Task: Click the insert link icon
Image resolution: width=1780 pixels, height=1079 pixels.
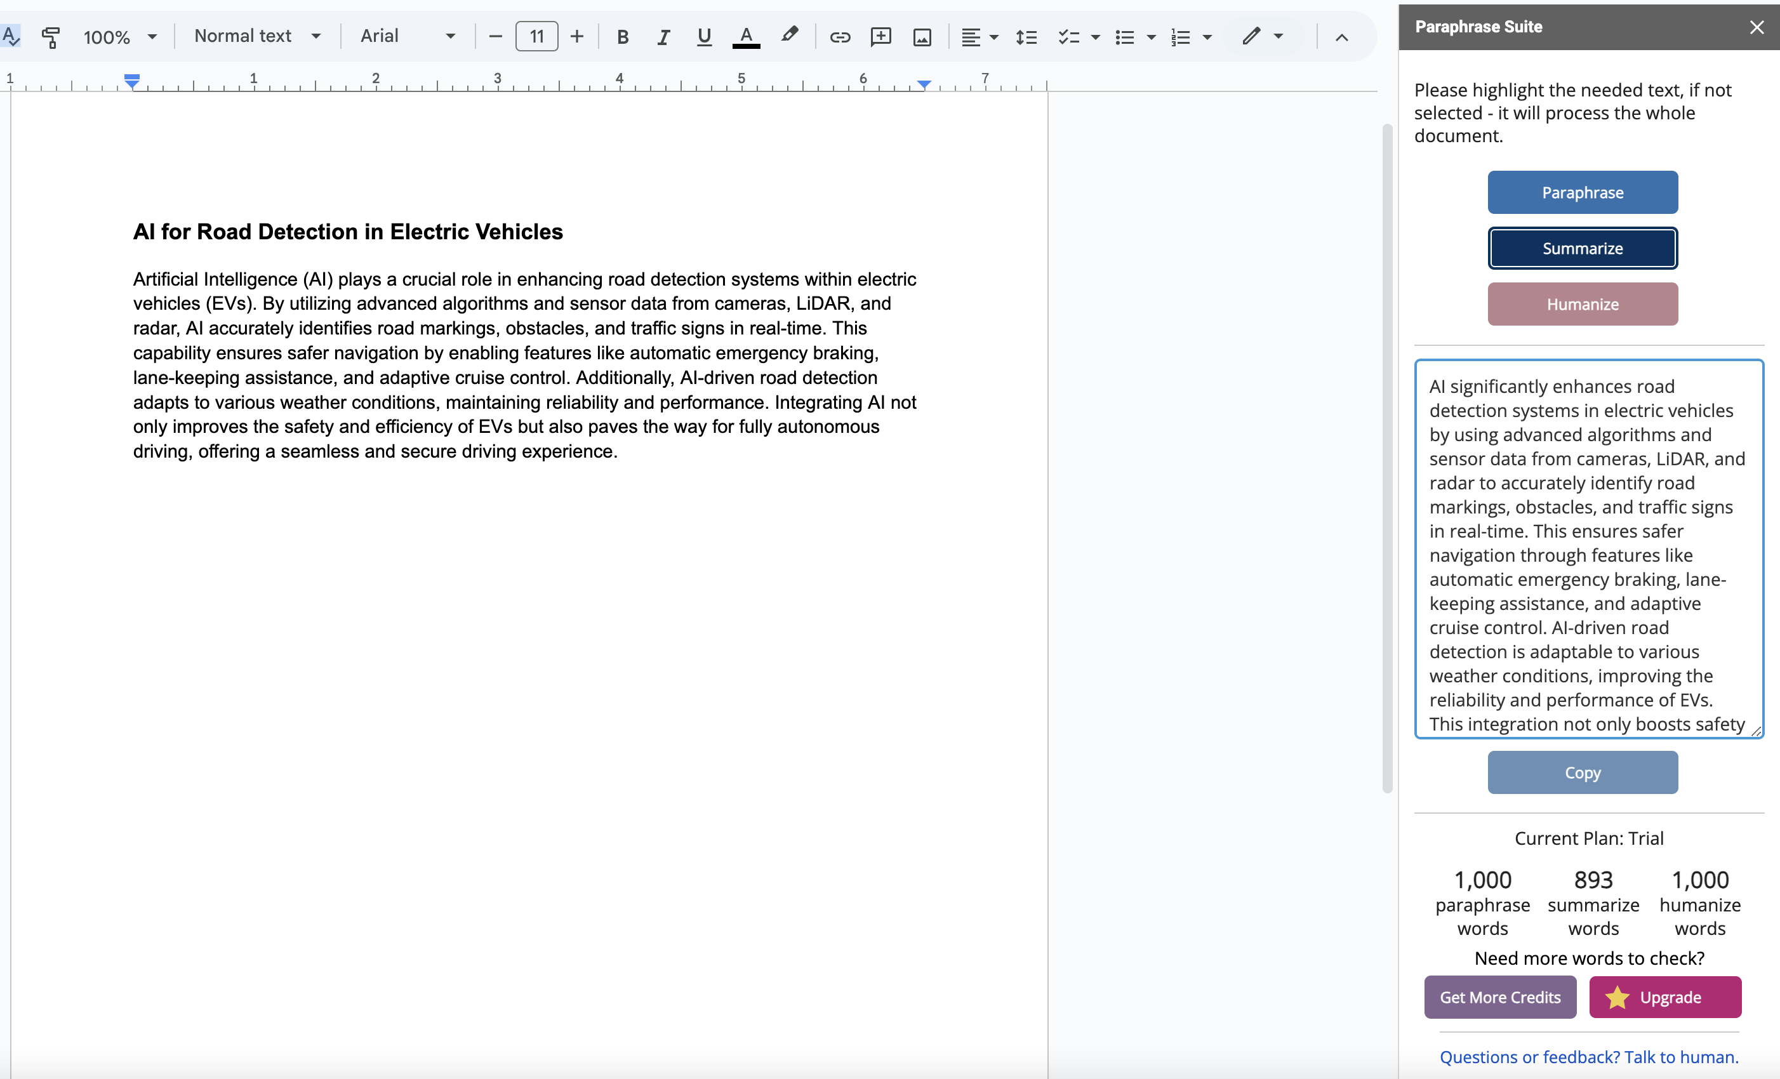Action: pyautogui.click(x=839, y=36)
